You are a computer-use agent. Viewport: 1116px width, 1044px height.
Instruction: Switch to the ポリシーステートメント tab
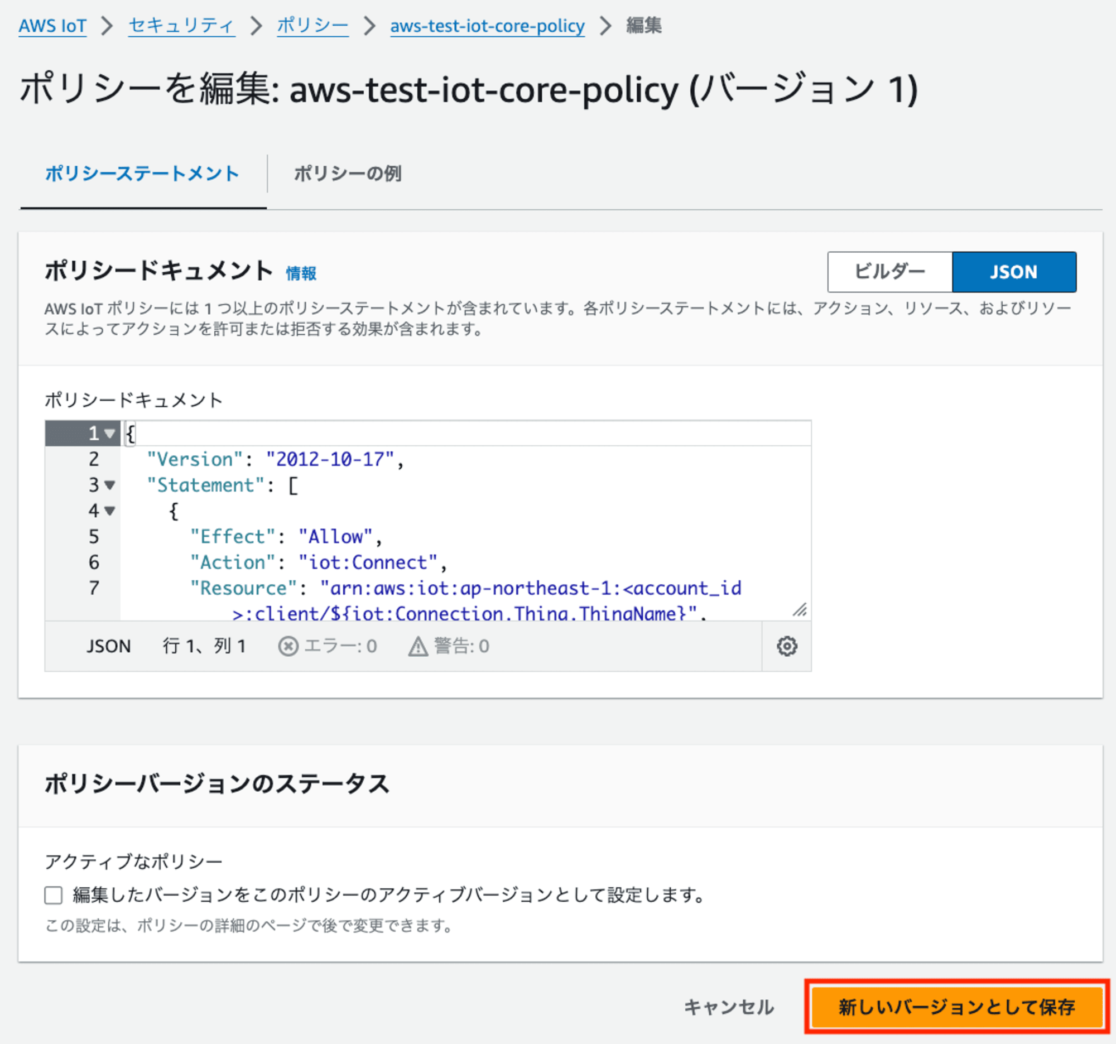pyautogui.click(x=143, y=174)
